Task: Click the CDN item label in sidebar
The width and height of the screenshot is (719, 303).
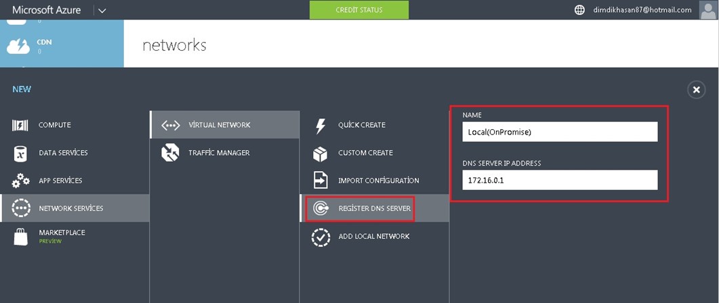Action: [44, 42]
